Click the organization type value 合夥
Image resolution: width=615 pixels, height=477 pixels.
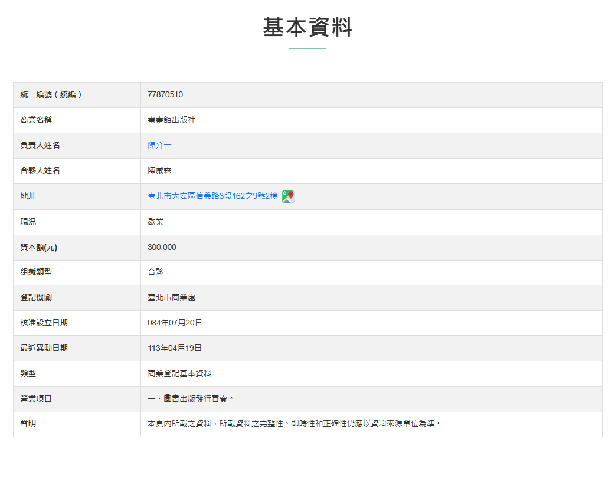coord(156,272)
